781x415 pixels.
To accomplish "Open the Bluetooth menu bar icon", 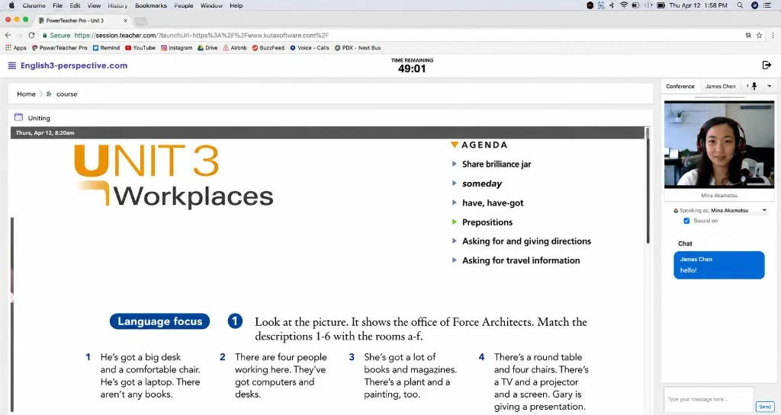I will [612, 5].
